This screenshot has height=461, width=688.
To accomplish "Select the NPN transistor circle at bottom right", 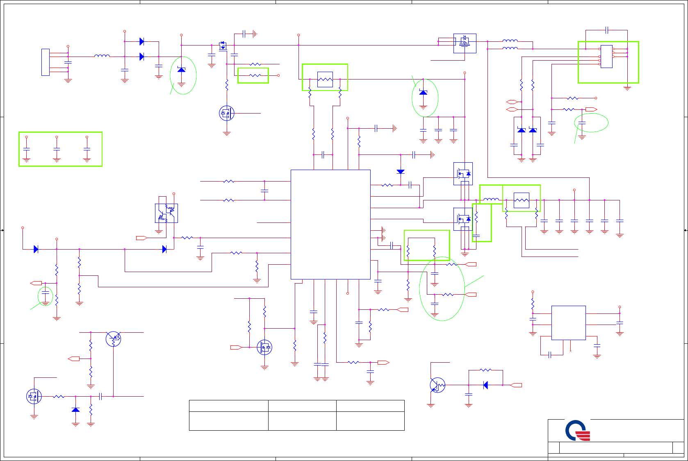I will pos(437,385).
